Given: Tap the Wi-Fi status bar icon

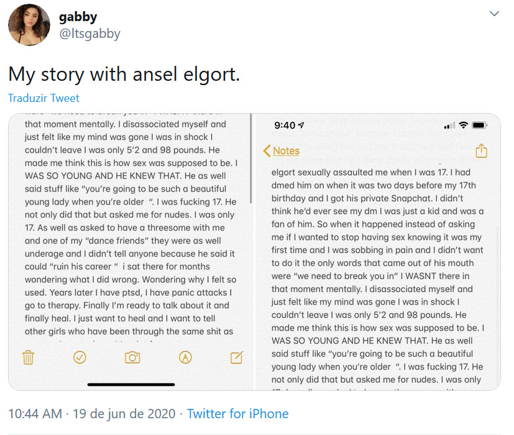Looking at the screenshot, I should 463,125.
